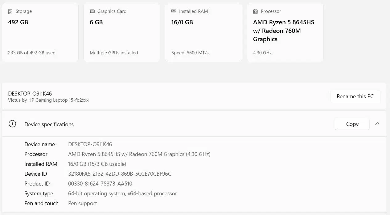
Task: Click the DESKTOP-O9I1K46 header name
Action: click(x=30, y=94)
